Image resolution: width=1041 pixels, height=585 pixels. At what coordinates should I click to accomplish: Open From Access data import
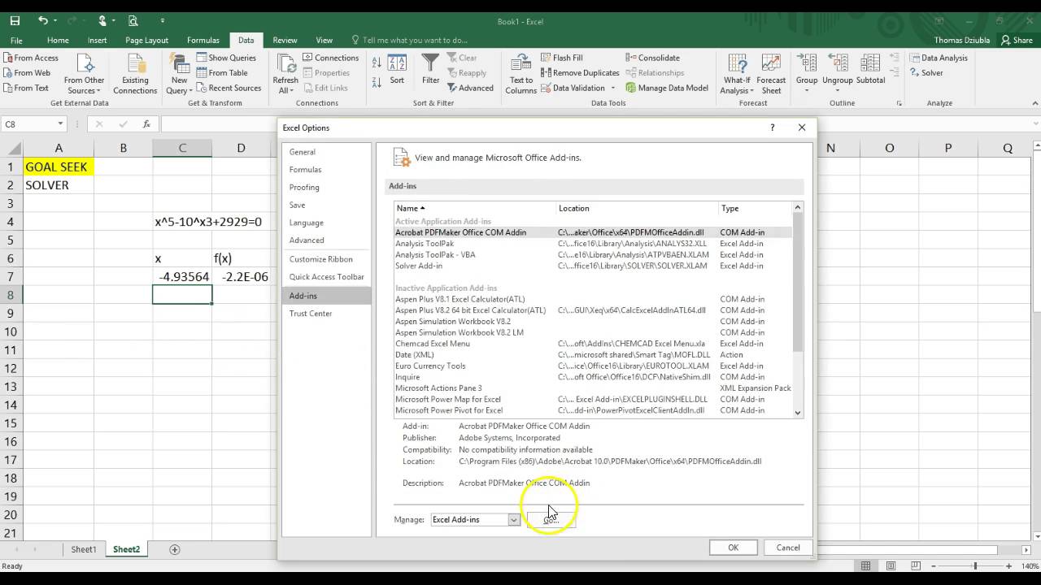pyautogui.click(x=31, y=58)
